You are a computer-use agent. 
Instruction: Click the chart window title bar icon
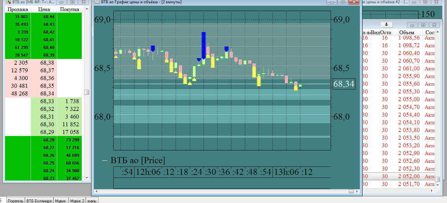click(97, 2)
